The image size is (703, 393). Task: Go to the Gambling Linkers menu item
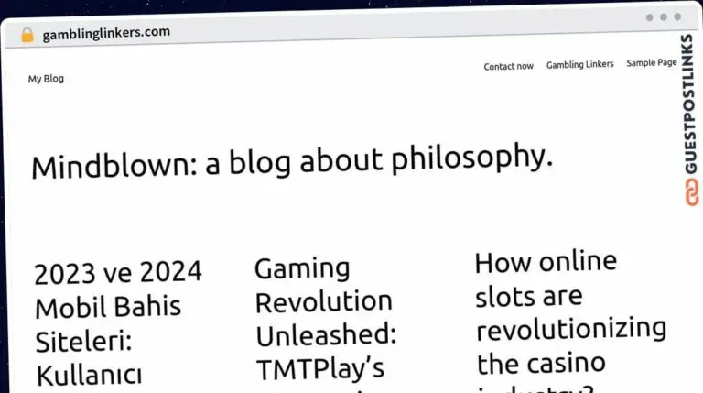pos(579,65)
